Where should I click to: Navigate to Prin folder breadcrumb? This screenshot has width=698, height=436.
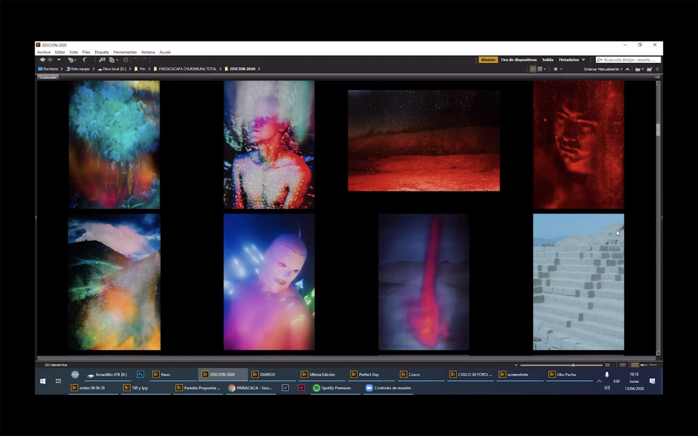click(140, 69)
